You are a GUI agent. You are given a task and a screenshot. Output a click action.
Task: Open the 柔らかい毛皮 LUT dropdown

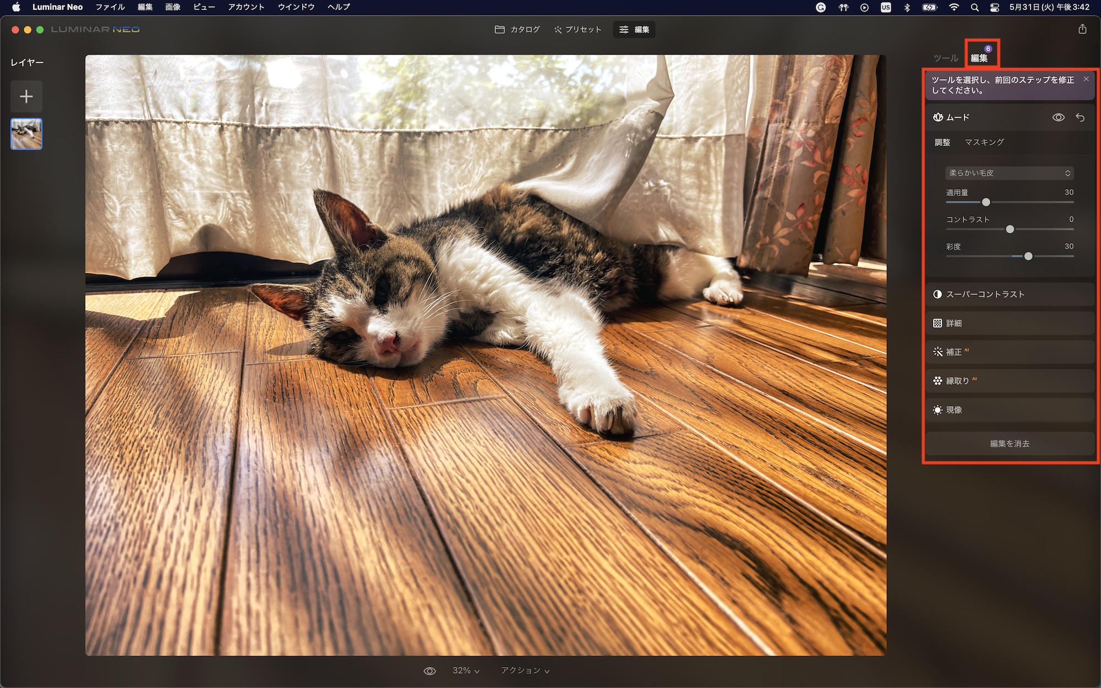[x=1009, y=173]
